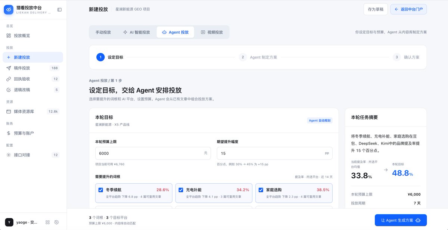Switch to the AI 智能投放 tab
The width and height of the screenshot is (448, 230).
tap(136, 32)
